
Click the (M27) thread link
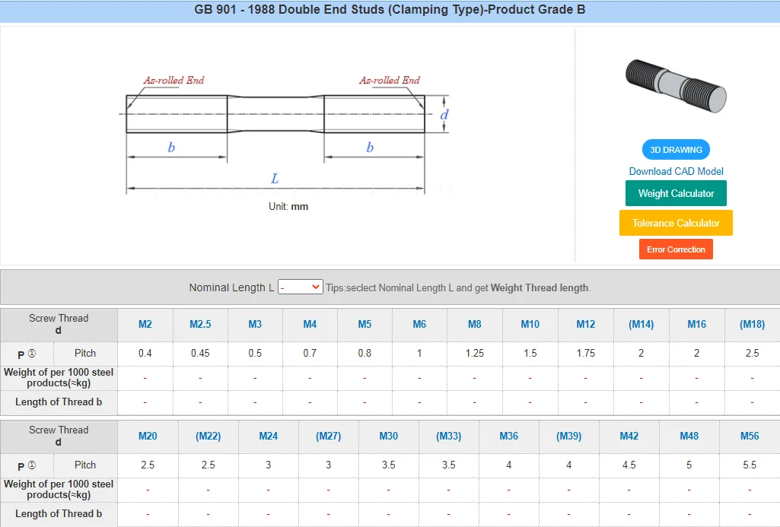point(328,436)
